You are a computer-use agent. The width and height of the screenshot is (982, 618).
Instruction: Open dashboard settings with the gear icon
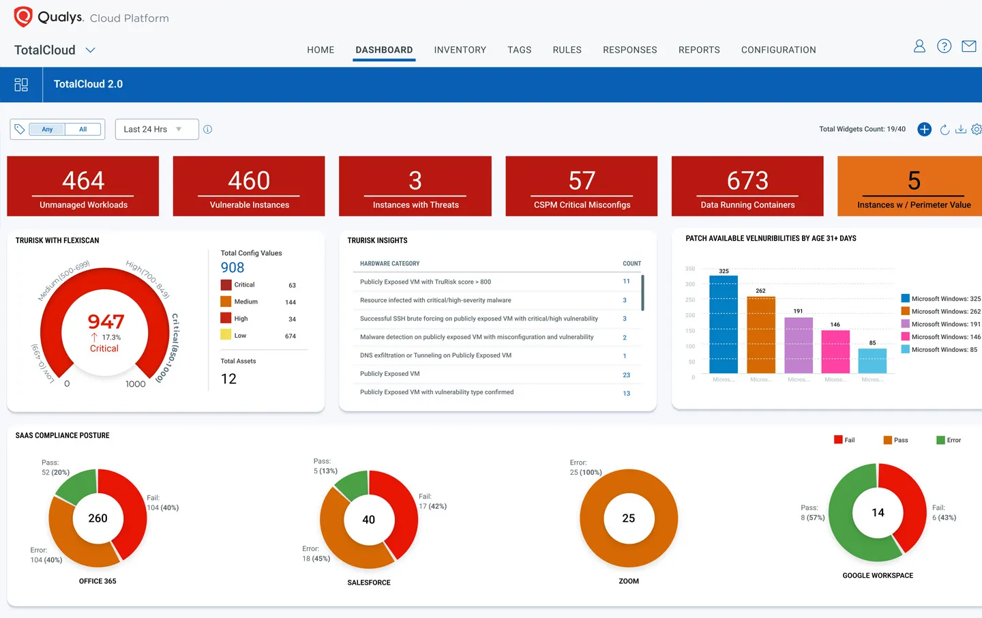[x=977, y=129]
